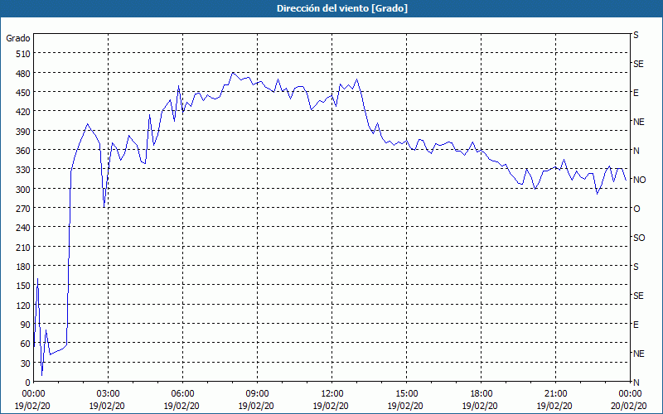
Task: Pick the 450 tick label on degree axis
Action: point(23,93)
